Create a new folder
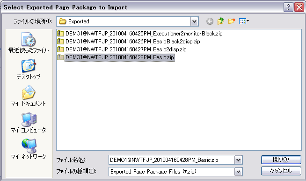The height and width of the screenshot is (181, 306). coord(232,21)
